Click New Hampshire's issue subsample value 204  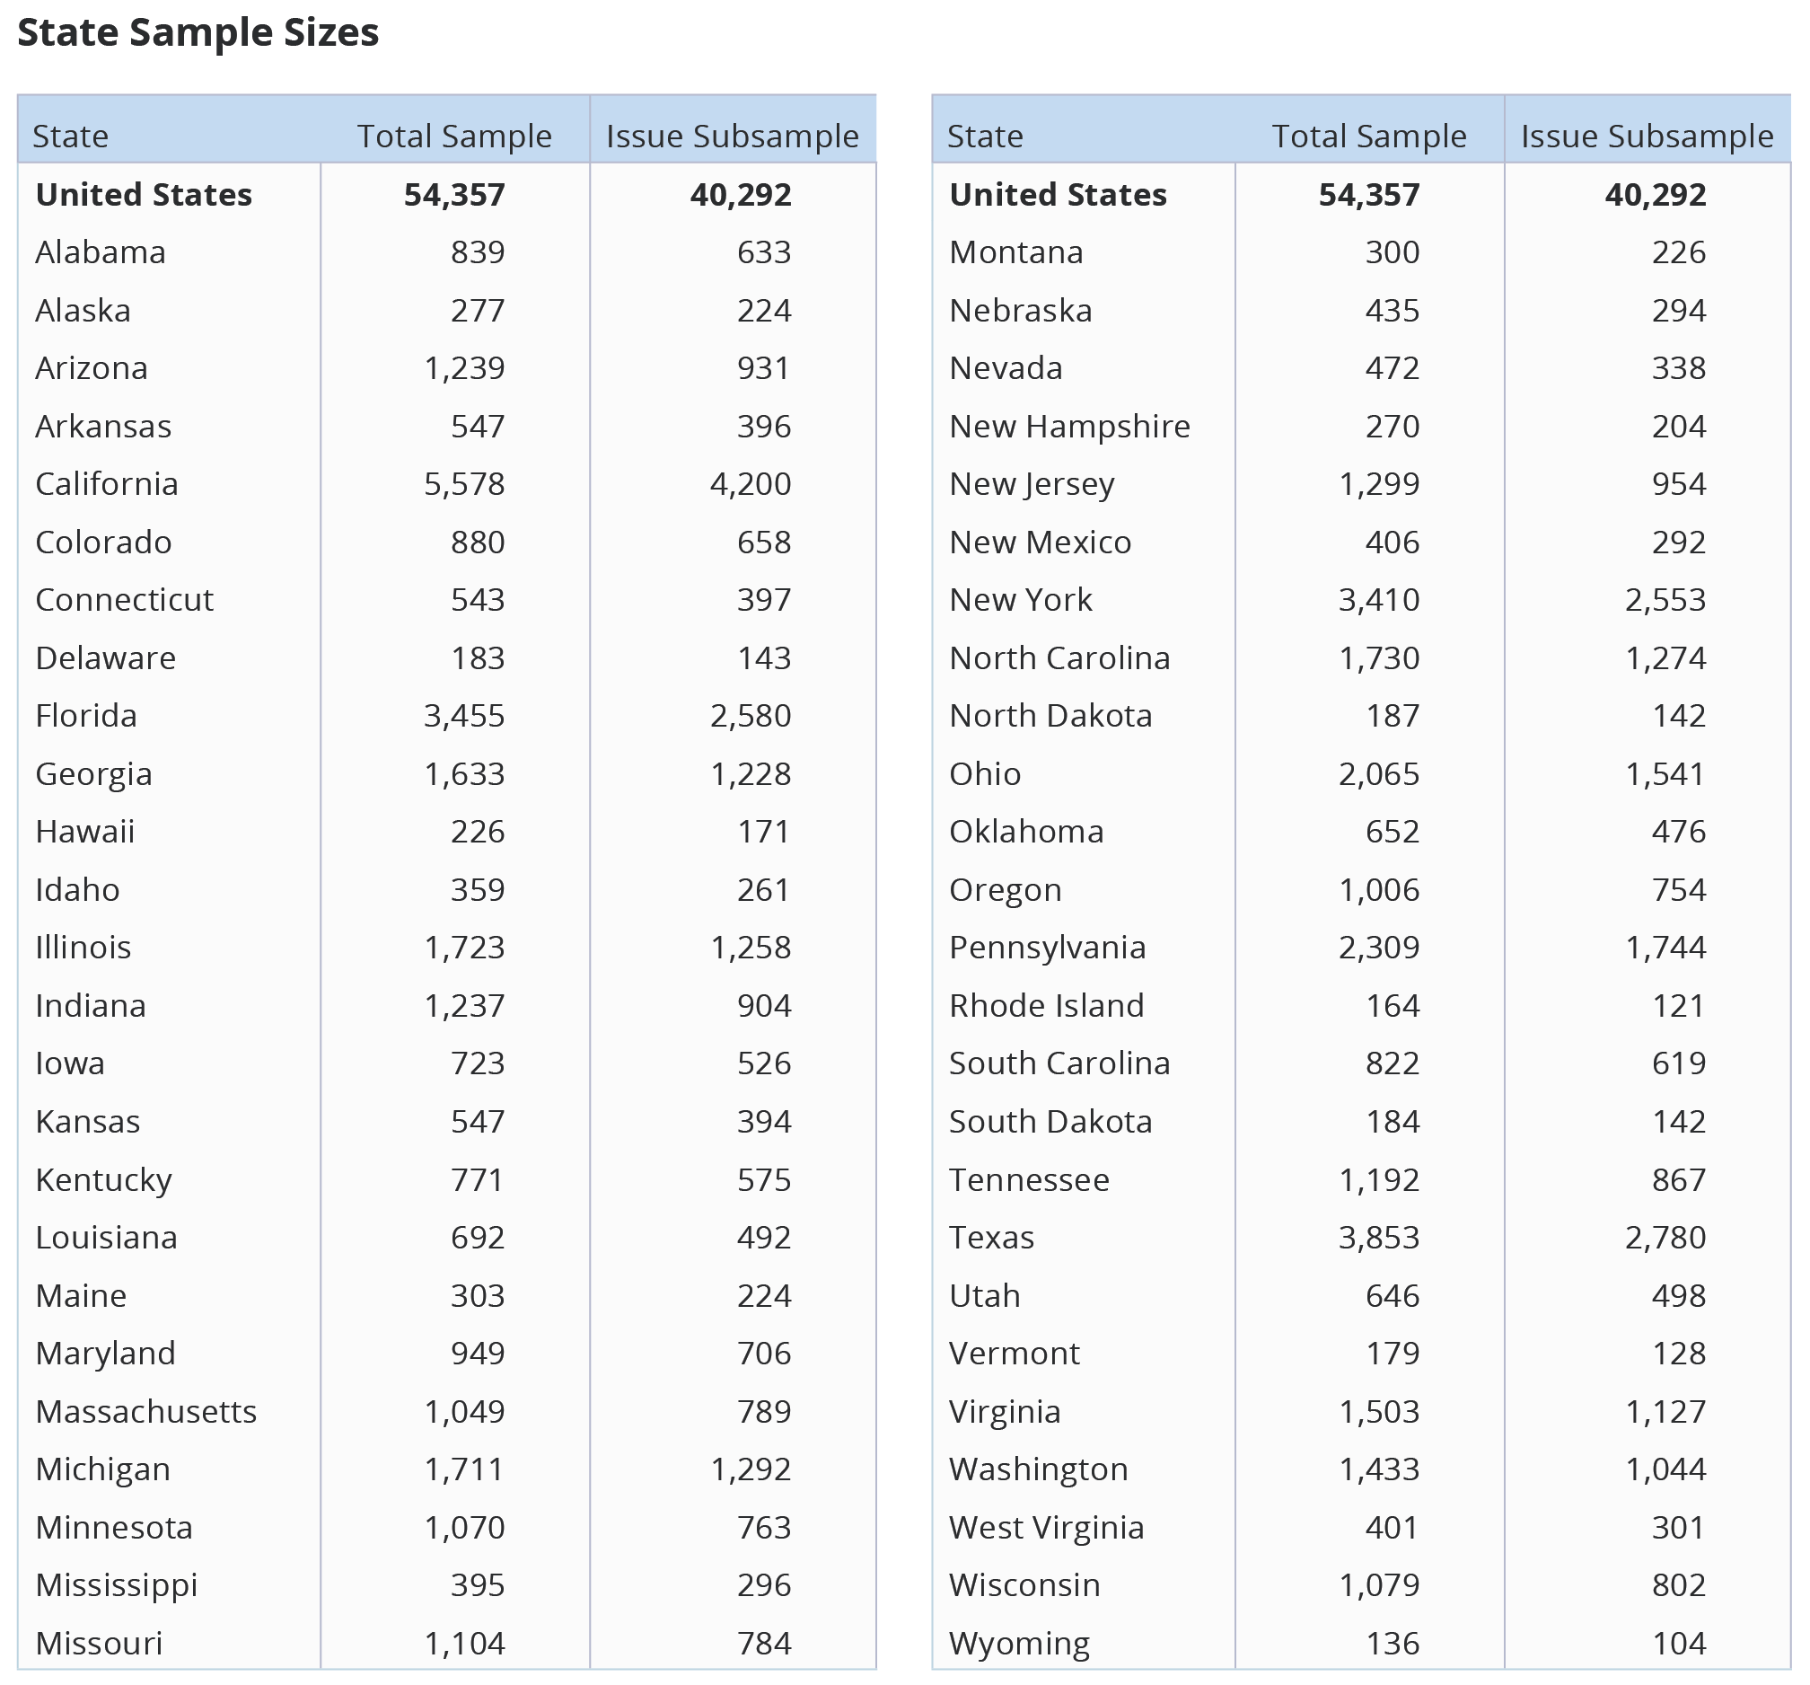pyautogui.click(x=1679, y=427)
